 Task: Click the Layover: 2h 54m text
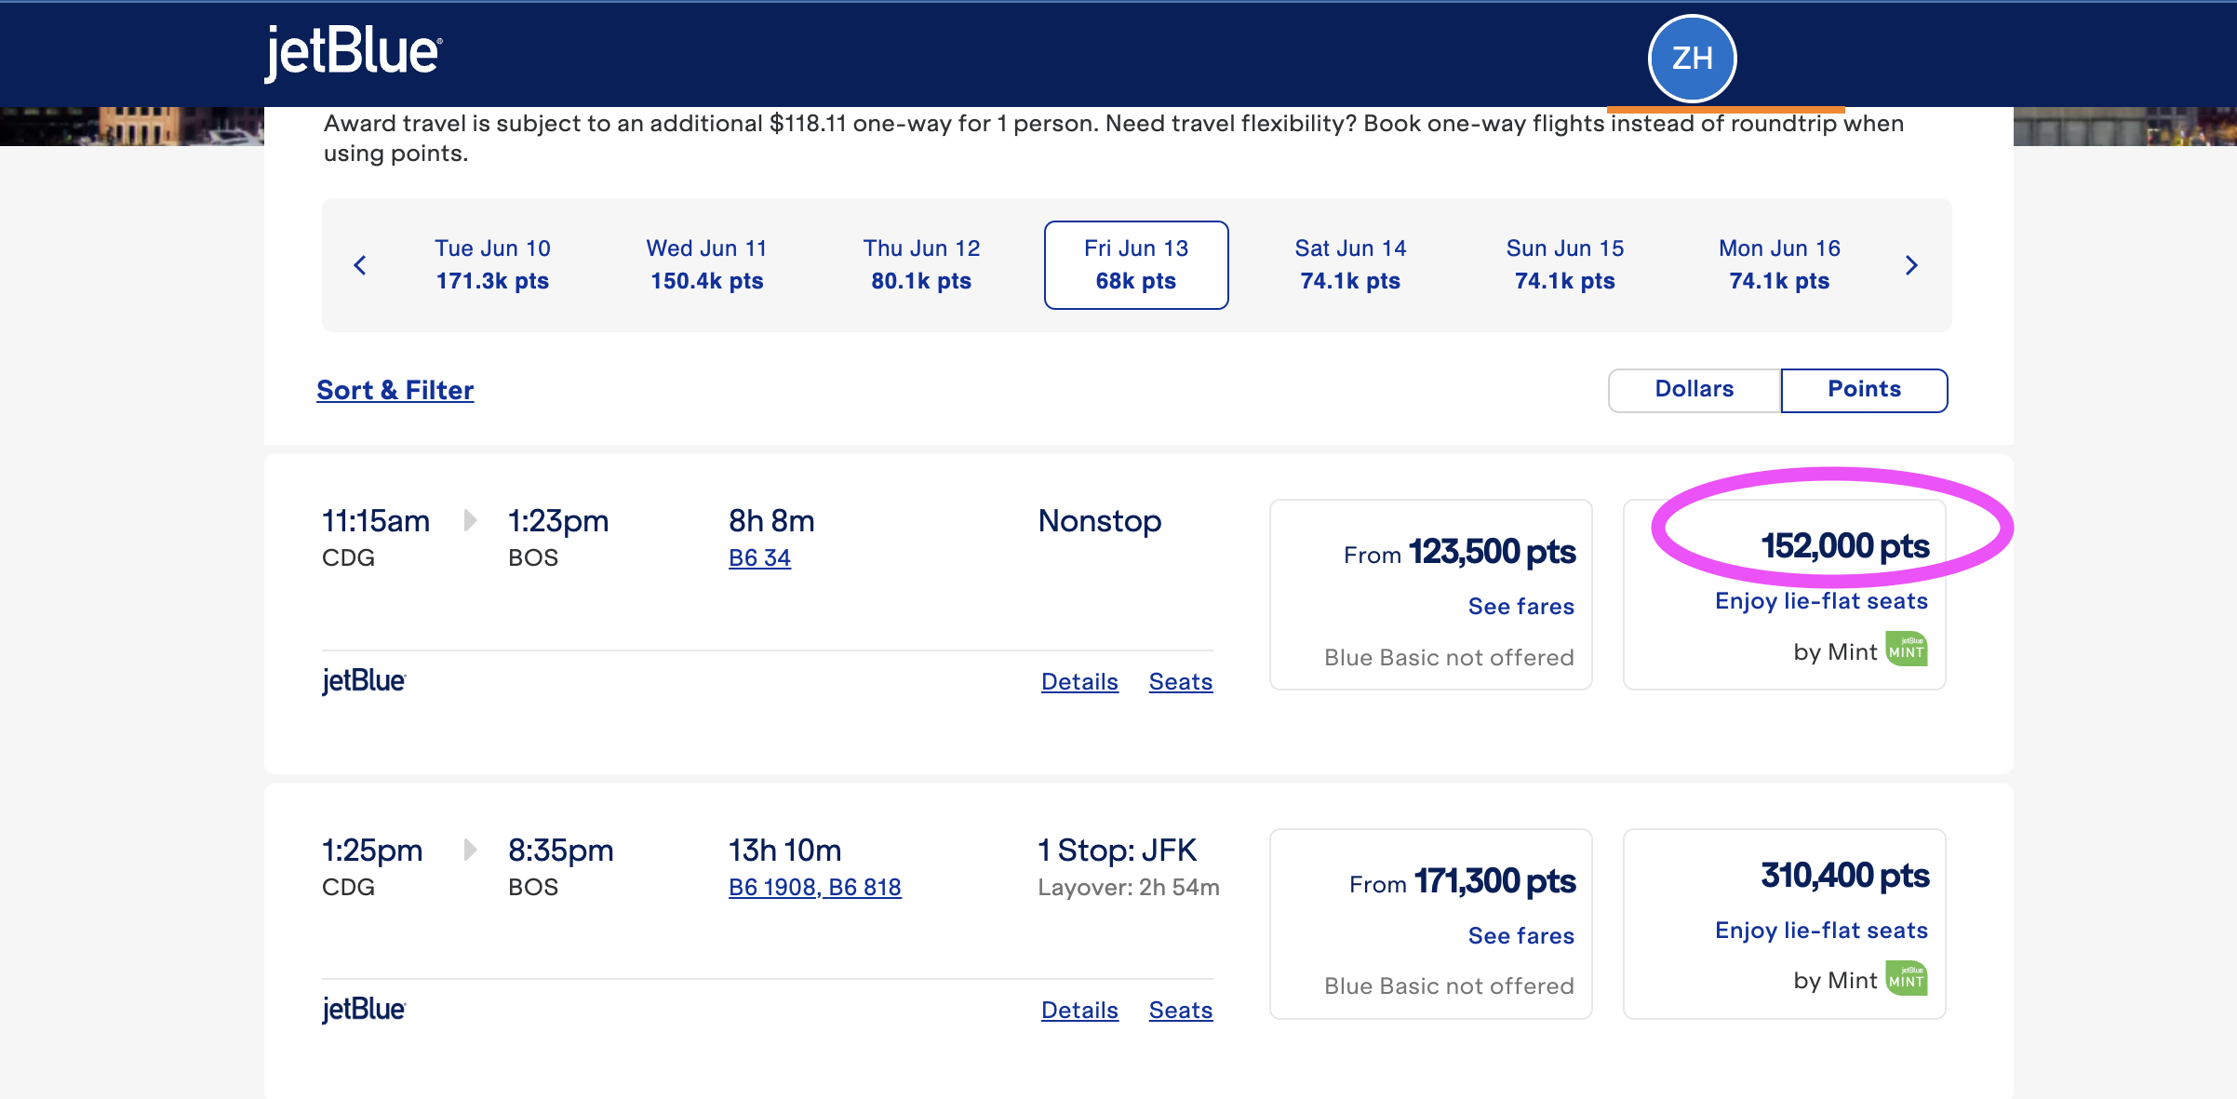[1129, 888]
